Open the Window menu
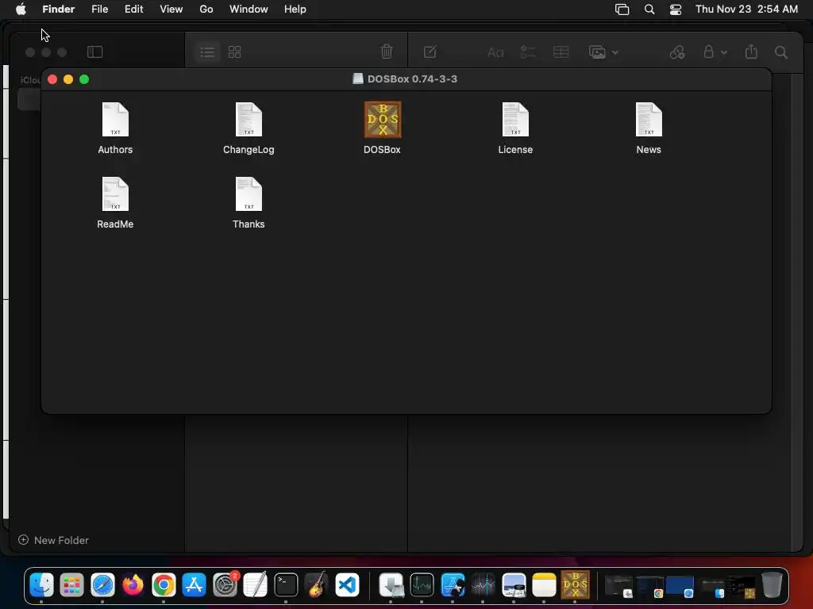Viewport: 813px width, 609px height. point(249,9)
